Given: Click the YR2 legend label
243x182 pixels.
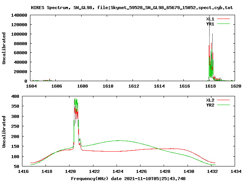Looking at the screenshot, I should click(x=210, y=105).
